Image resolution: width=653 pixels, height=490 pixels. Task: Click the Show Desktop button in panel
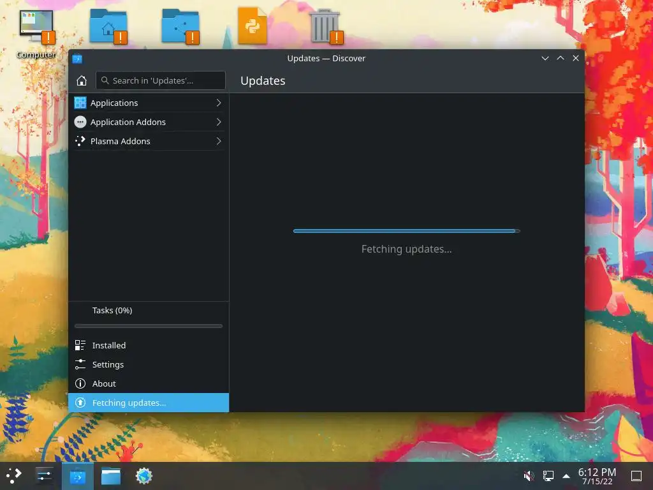[636, 476]
